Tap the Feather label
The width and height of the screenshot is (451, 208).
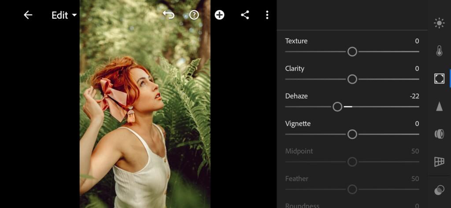(296, 179)
